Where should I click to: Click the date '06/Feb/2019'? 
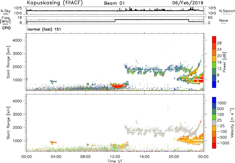[188, 3]
